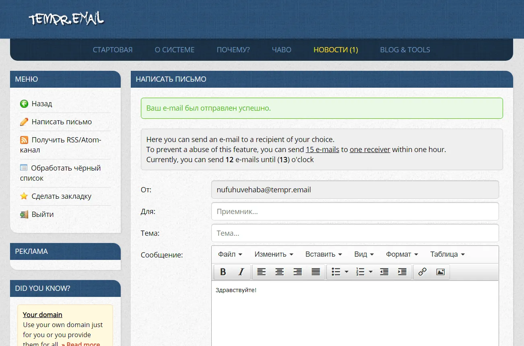Open numbered list style dropdown arrow
The height and width of the screenshot is (346, 524).
coord(371,272)
